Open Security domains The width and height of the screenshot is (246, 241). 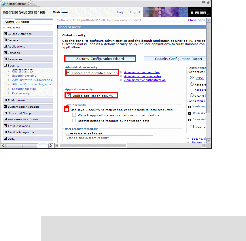(x=24, y=75)
